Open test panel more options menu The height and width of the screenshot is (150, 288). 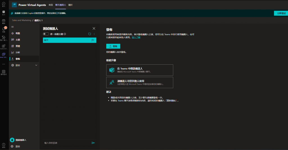[94, 34]
